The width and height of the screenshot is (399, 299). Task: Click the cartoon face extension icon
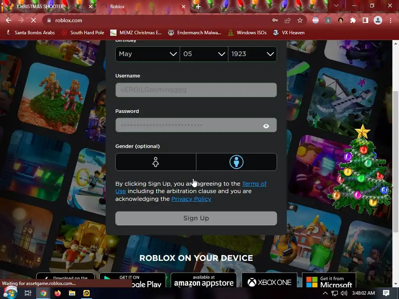[x=341, y=20]
